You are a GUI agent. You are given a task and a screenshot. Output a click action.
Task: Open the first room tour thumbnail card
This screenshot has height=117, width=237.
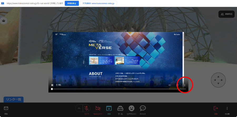101,60
